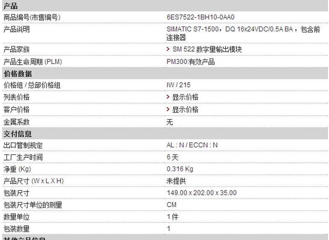Click the red arrow beside SM 522
The width and height of the screenshot is (329, 240).
coord(168,49)
